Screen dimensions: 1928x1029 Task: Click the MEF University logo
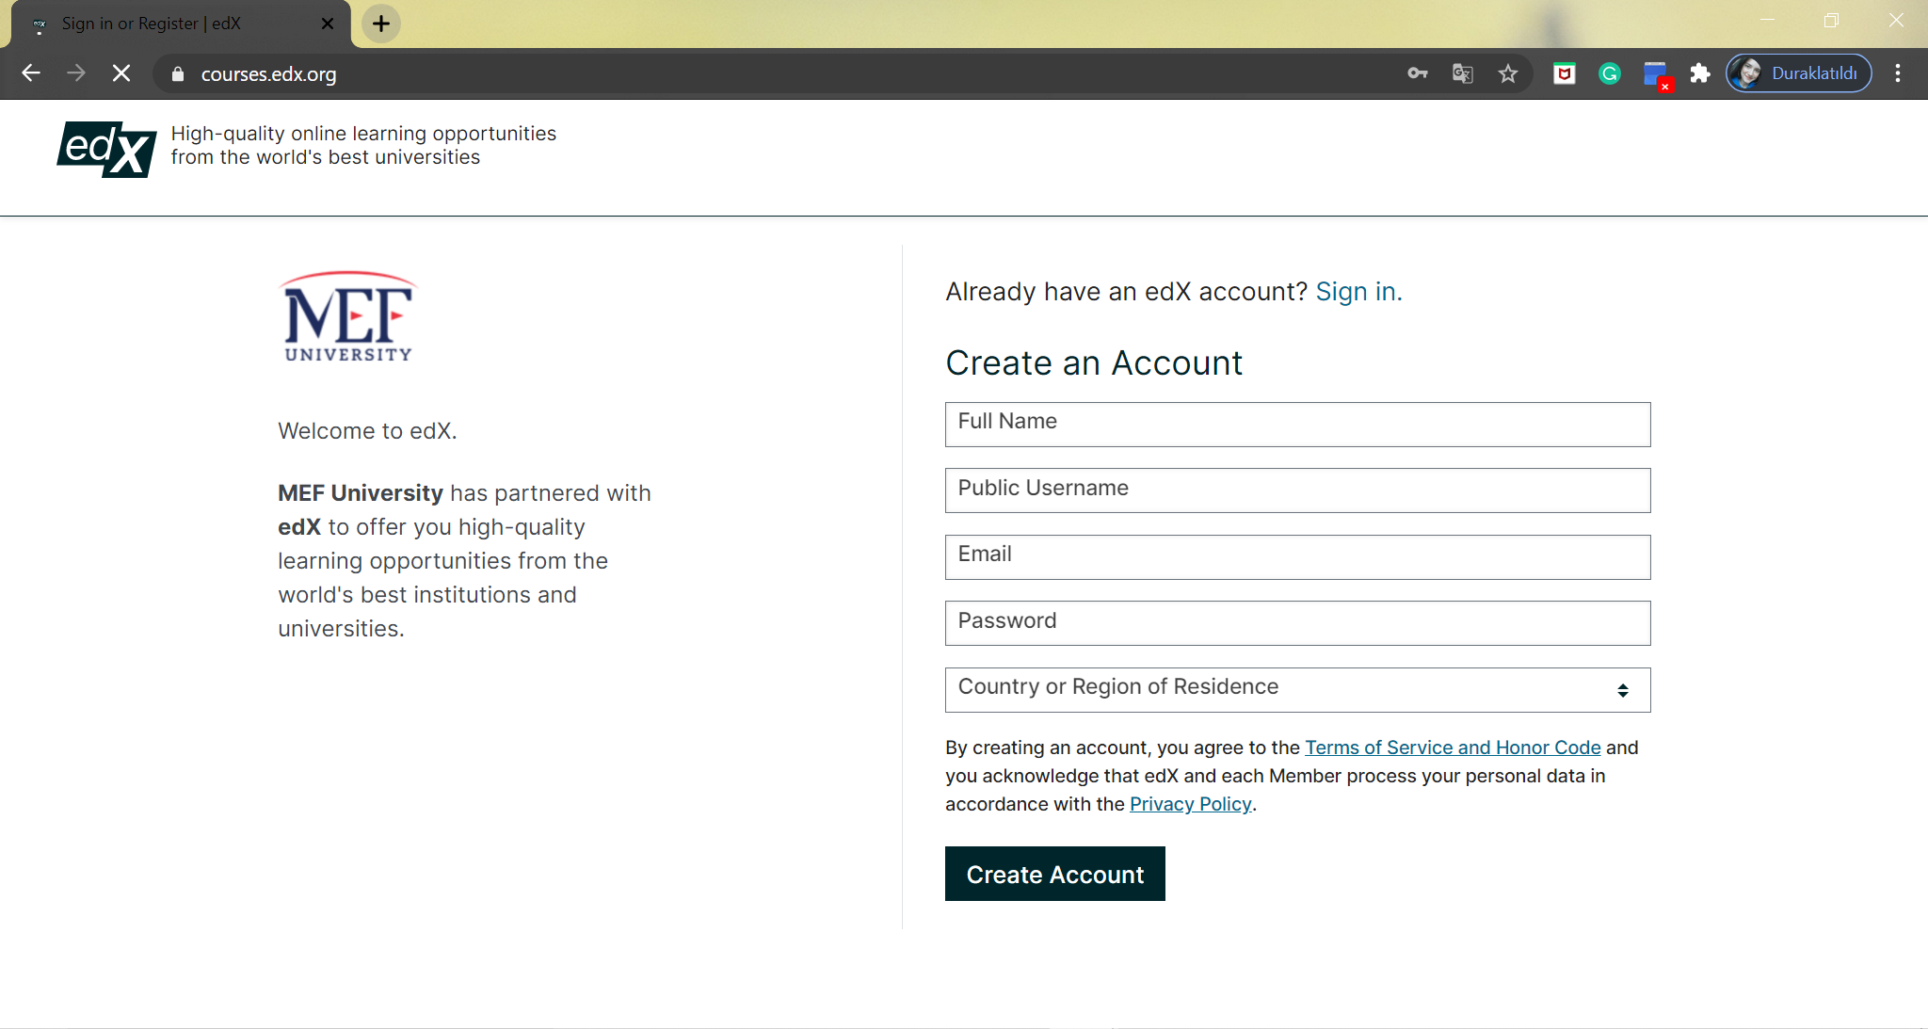tap(348, 317)
